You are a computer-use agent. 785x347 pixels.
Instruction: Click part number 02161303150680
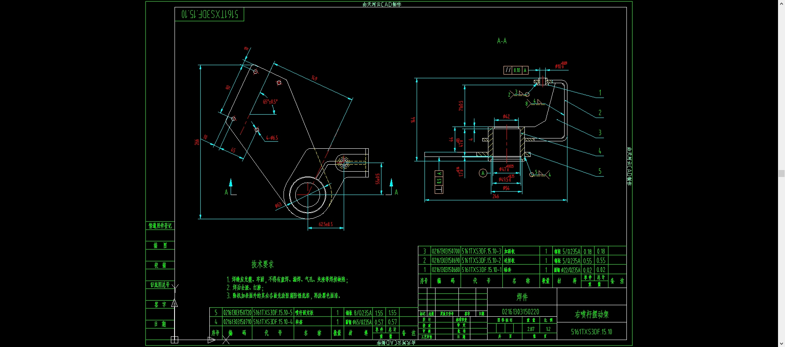[x=446, y=270]
